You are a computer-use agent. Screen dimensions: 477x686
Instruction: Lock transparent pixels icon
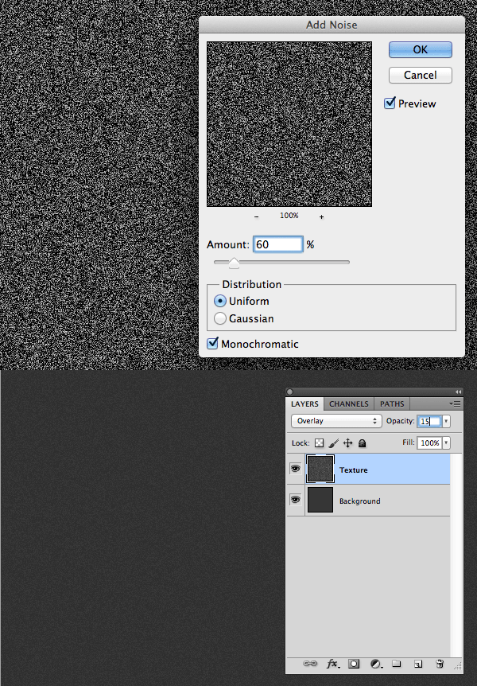(320, 443)
